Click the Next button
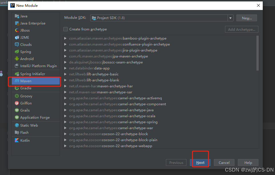 pos(200,162)
